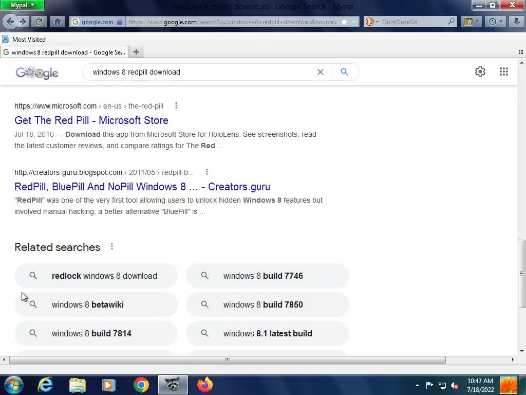This screenshot has height=395, width=526.
Task: Open Google Settings gear
Action: (x=480, y=71)
